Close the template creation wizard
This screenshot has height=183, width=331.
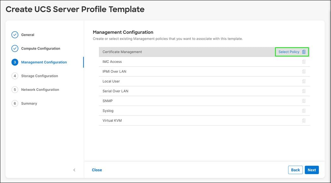point(97,170)
